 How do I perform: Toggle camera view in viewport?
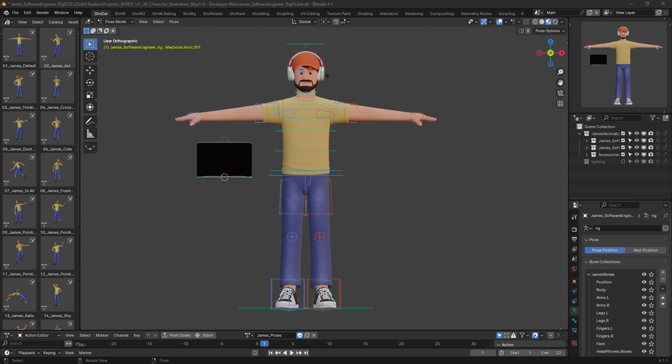click(560, 93)
